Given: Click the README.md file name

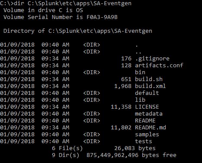Looking at the screenshot, I should pos(151,128).
